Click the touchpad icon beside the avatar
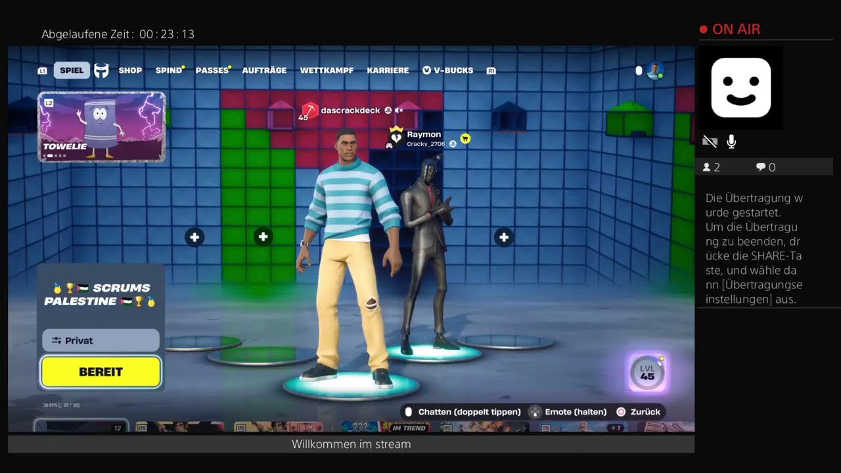Image resolution: width=841 pixels, height=473 pixels. pos(639,70)
